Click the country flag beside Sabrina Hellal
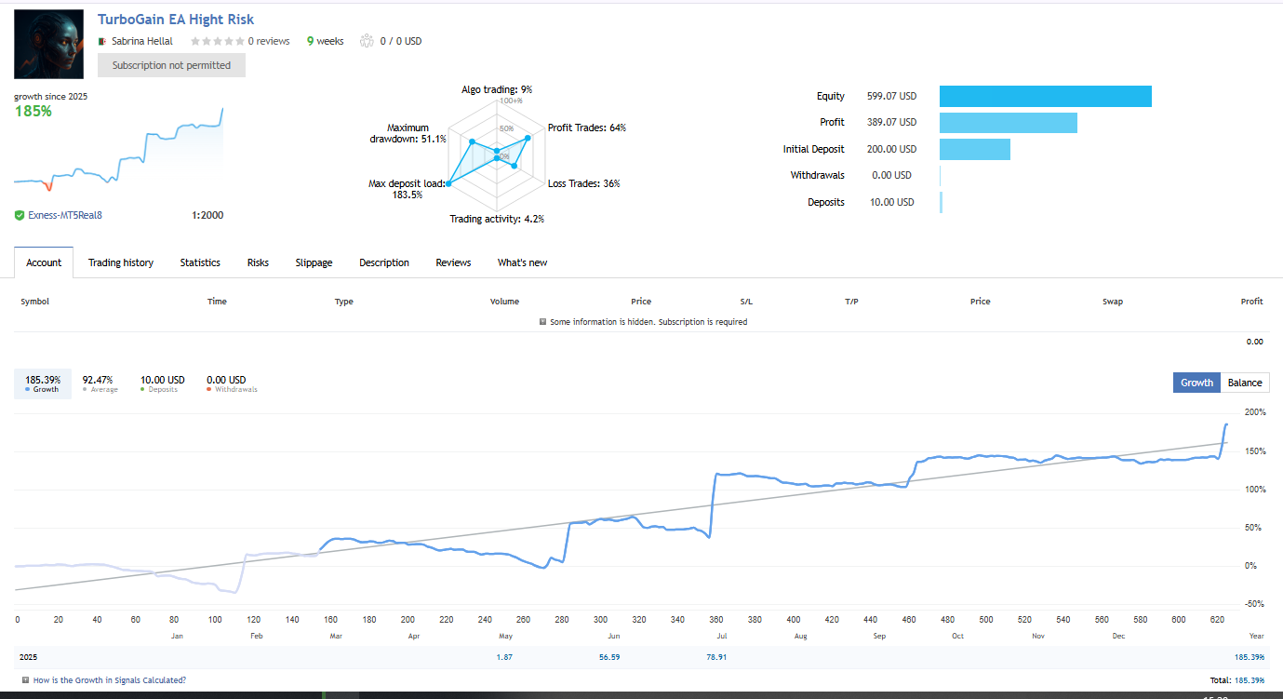 [x=102, y=41]
